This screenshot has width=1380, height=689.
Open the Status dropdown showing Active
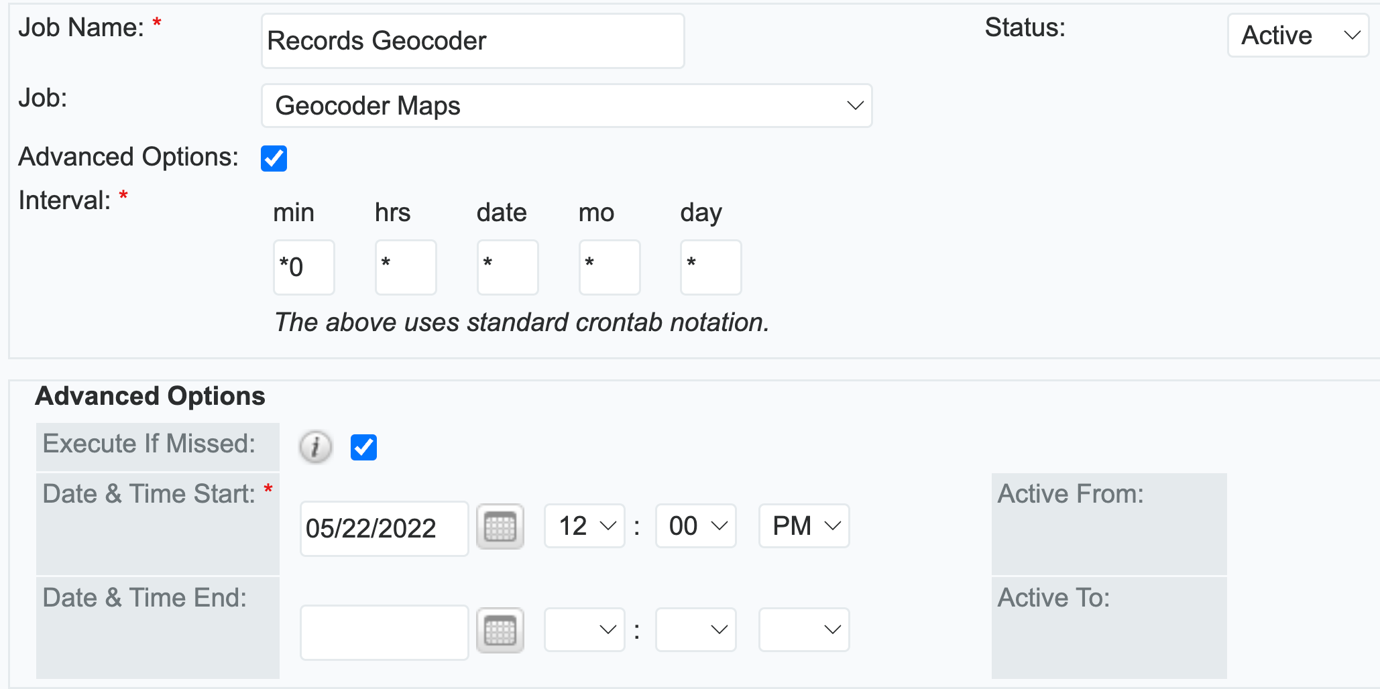pyautogui.click(x=1297, y=35)
